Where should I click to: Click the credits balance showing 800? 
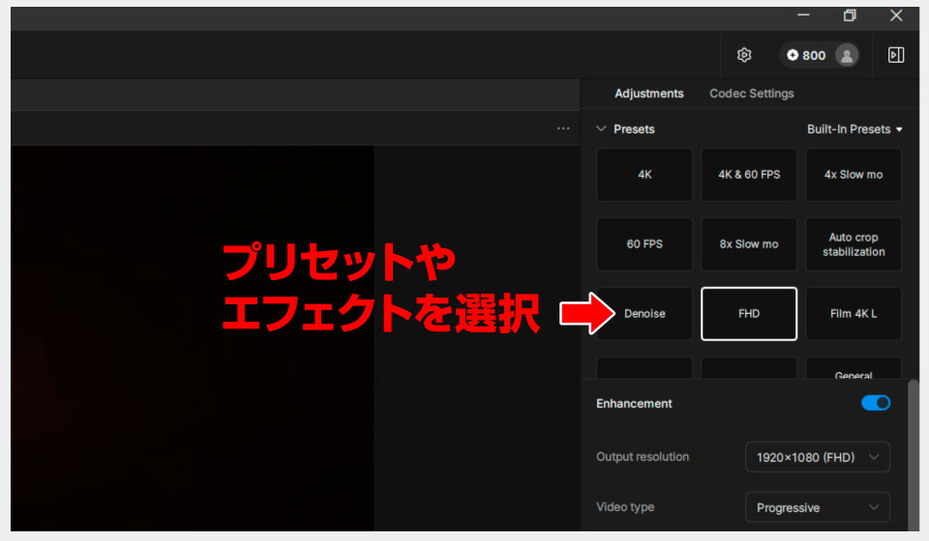pos(806,55)
